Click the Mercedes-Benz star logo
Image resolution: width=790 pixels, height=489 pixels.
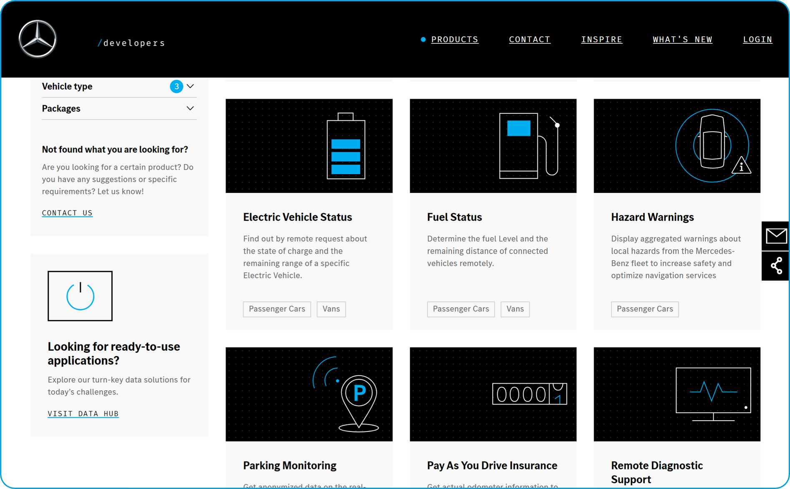coord(38,39)
